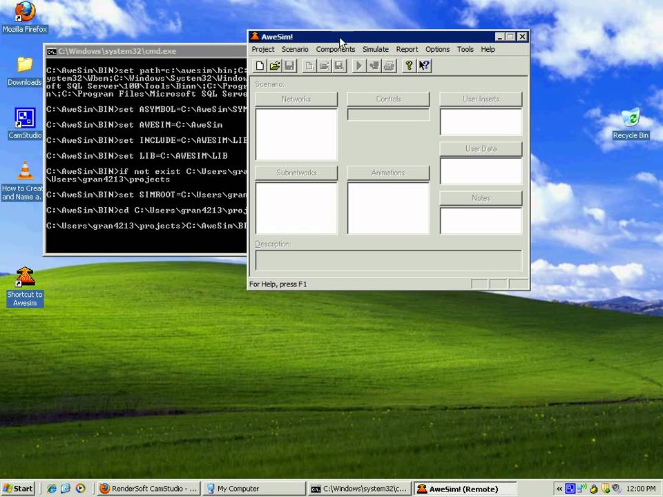Open the Simulate menu
This screenshot has height=497, width=663.
coord(376,50)
